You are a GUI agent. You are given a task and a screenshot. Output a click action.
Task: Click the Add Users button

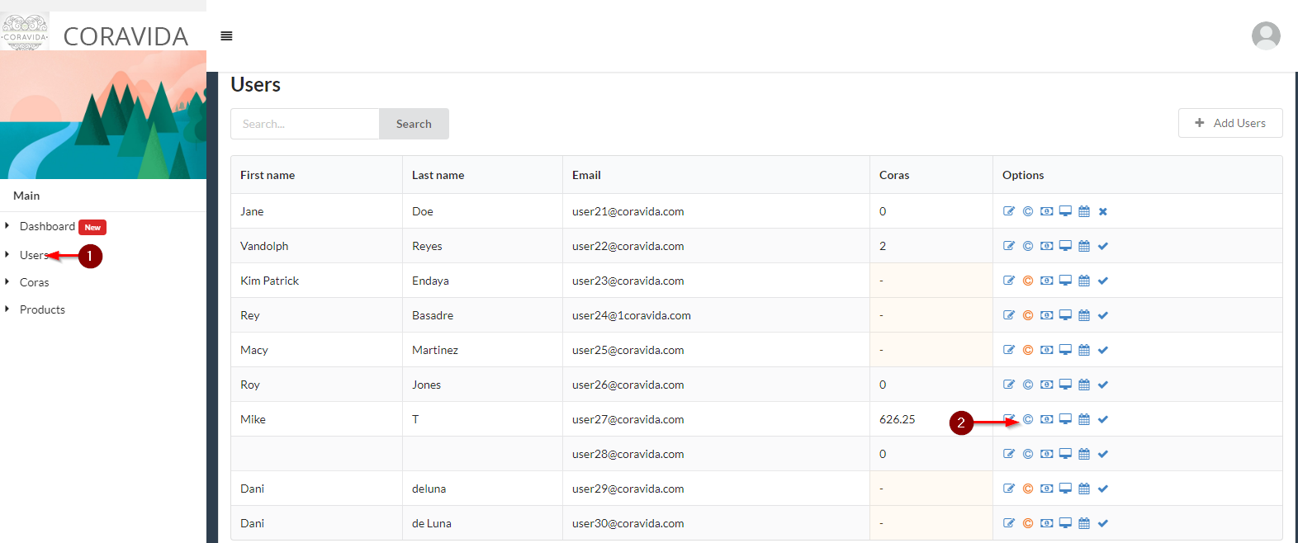click(x=1229, y=123)
